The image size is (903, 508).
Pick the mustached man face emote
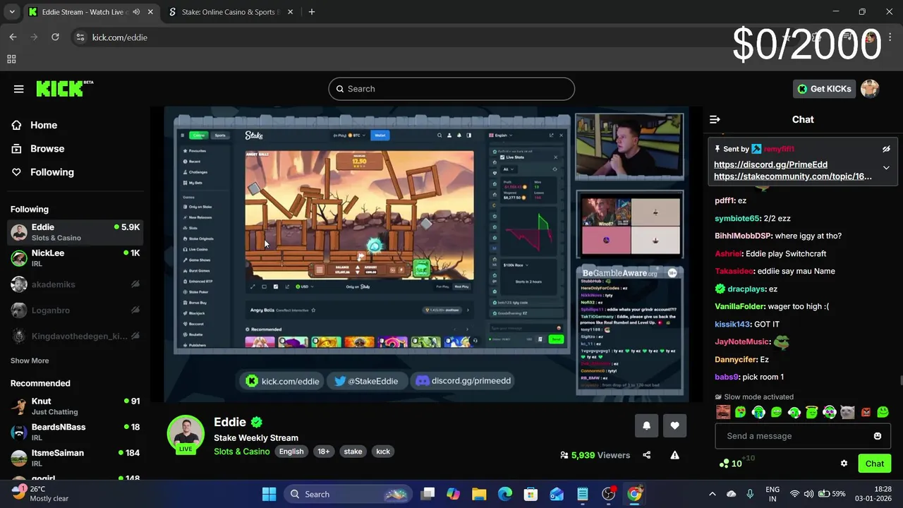723,412
